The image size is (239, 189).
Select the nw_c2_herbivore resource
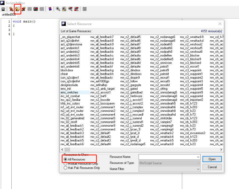[131, 96]
